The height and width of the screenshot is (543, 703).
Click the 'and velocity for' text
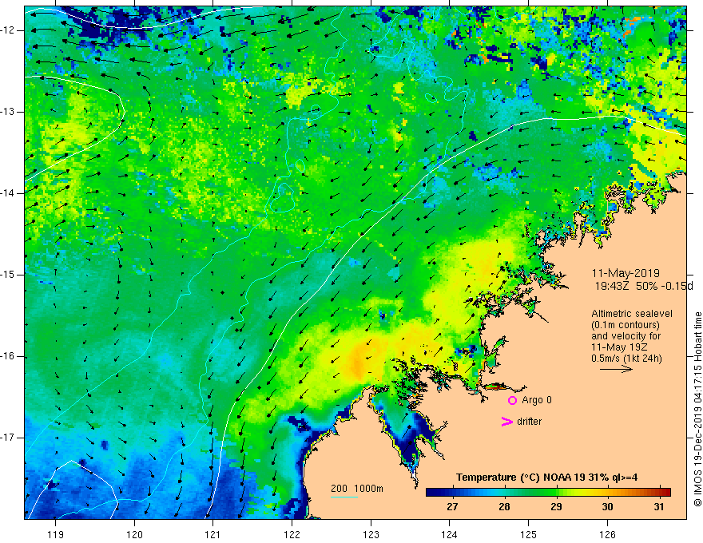pos(626,336)
